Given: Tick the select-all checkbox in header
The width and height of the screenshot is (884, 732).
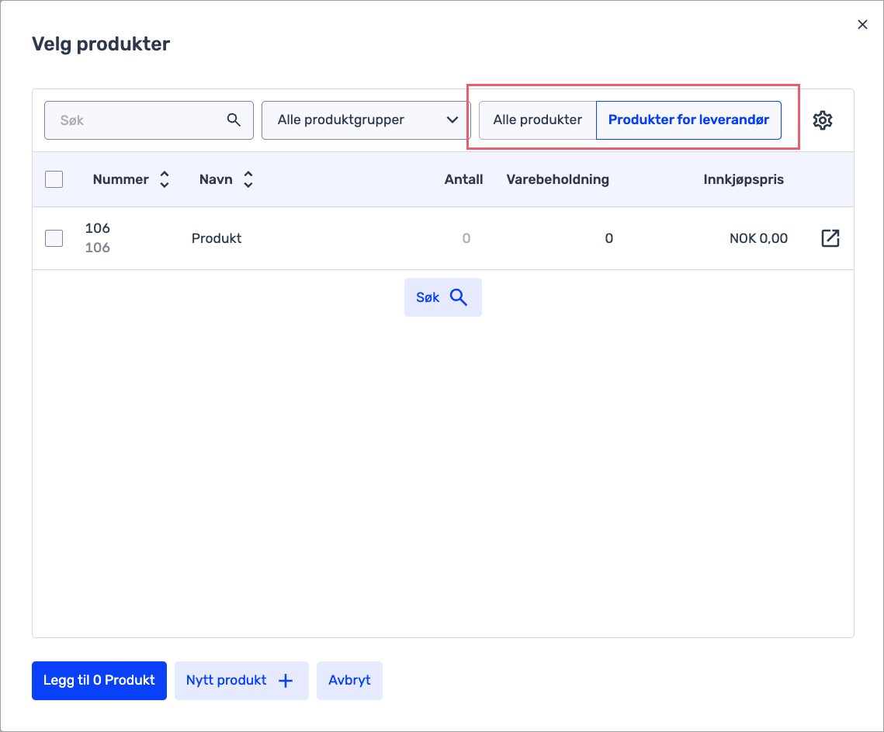Looking at the screenshot, I should [54, 179].
